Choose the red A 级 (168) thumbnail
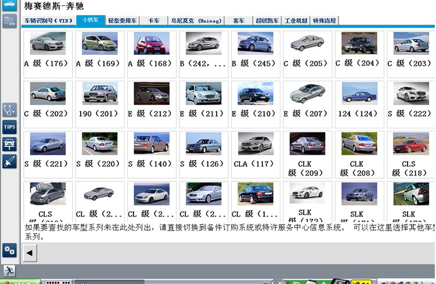This screenshot has width=436, height=284. (152, 43)
